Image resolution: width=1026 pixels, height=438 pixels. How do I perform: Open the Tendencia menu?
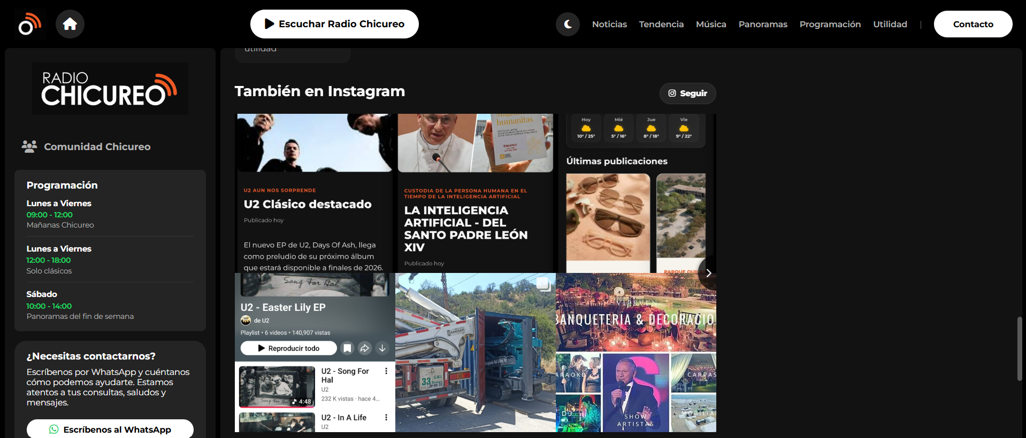661,24
